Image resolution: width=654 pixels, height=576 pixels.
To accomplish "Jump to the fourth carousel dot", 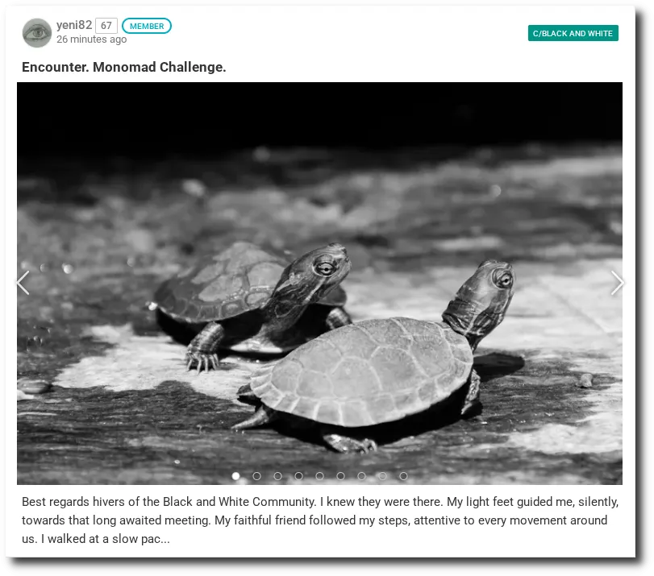I will [298, 476].
